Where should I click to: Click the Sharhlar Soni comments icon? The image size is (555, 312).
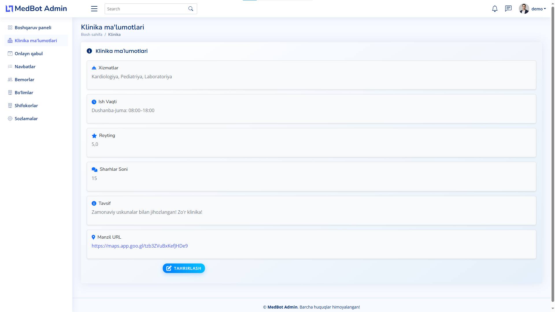95,170
